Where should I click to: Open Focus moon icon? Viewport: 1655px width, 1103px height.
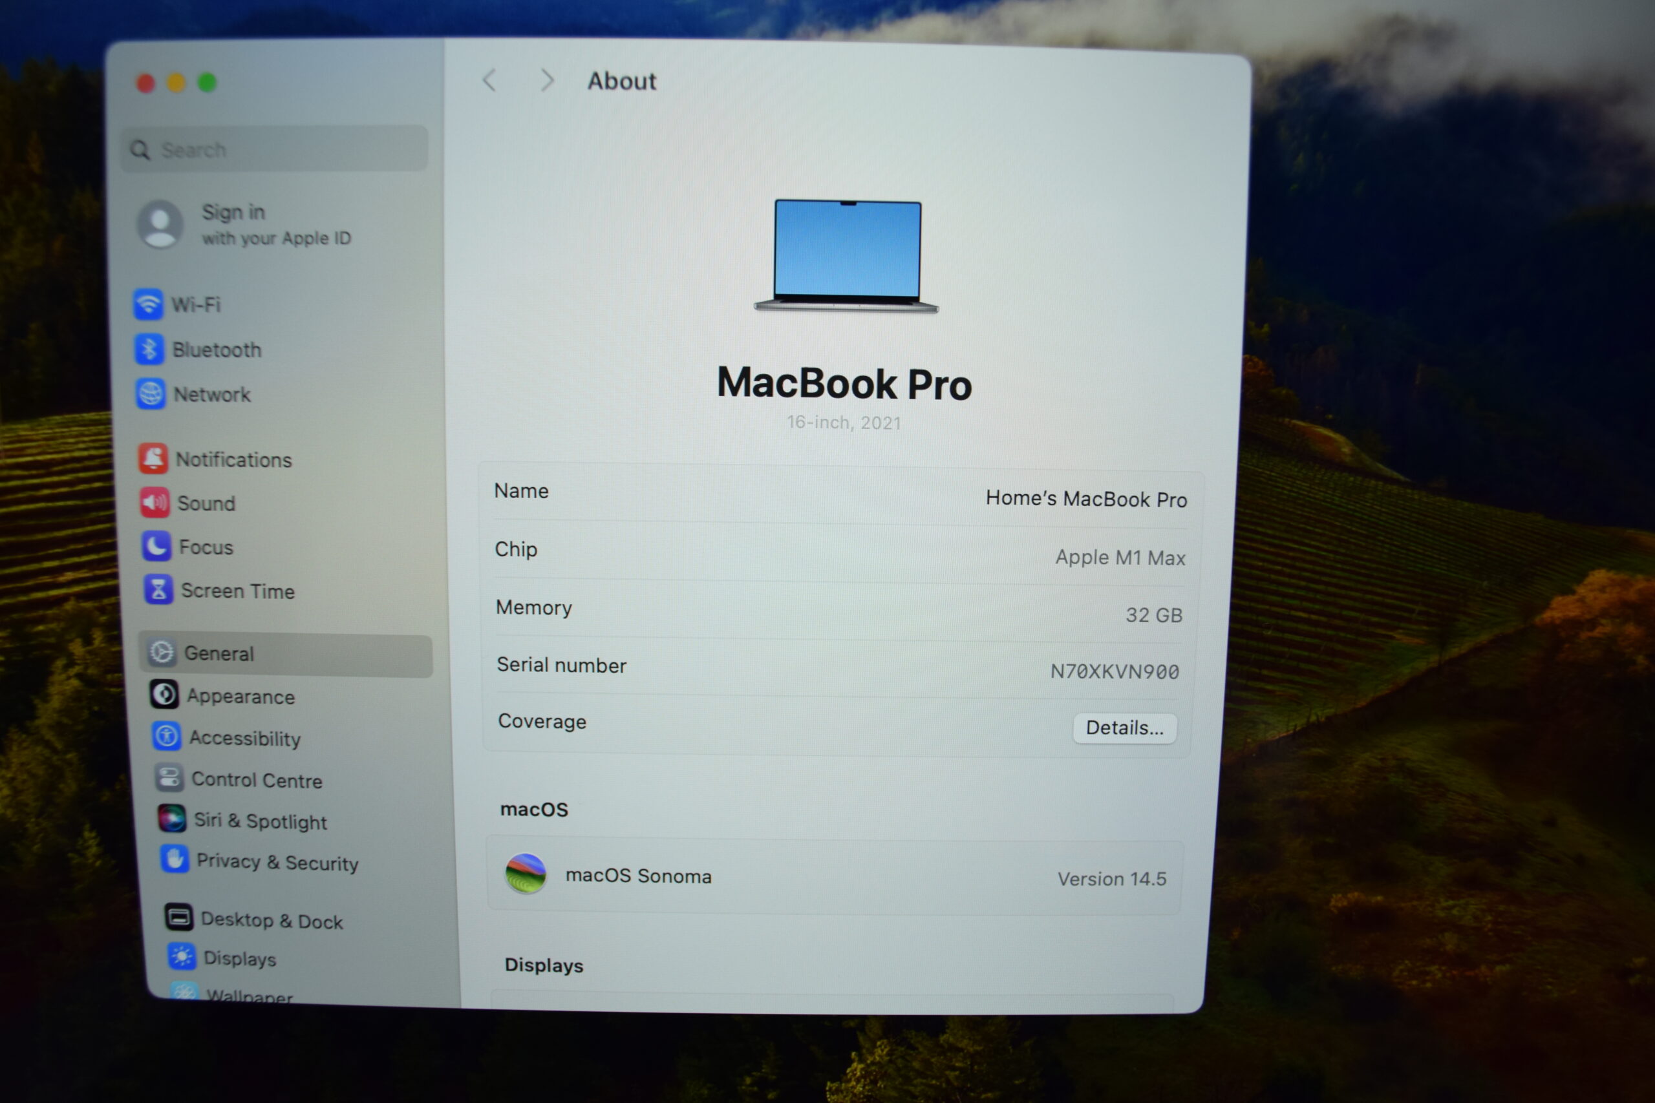point(156,547)
